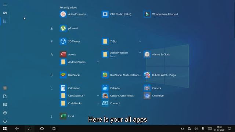Open Alarms & Clock app

coord(157,54)
